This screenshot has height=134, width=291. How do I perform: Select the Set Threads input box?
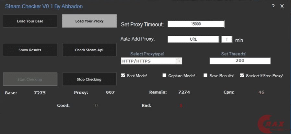click(x=240, y=61)
